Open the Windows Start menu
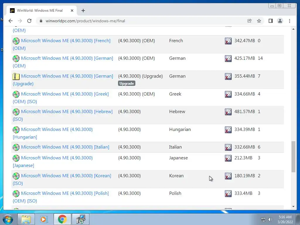 7,219
